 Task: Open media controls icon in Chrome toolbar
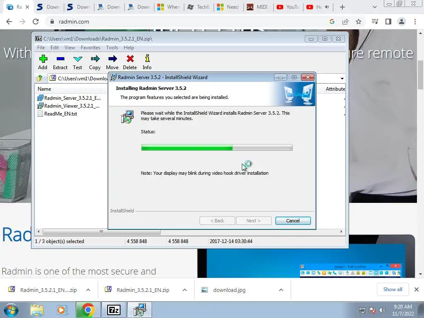(x=375, y=22)
